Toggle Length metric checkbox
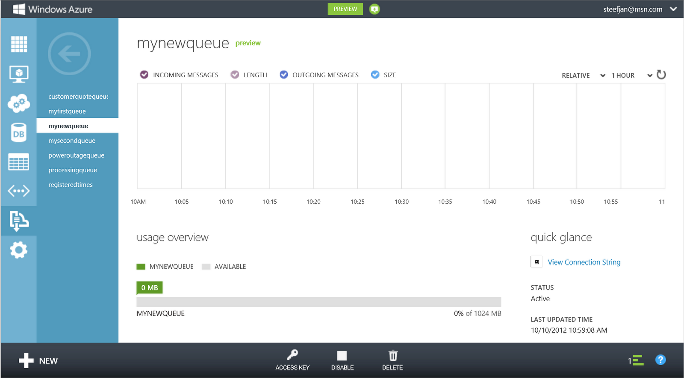The width and height of the screenshot is (684, 378). point(235,75)
